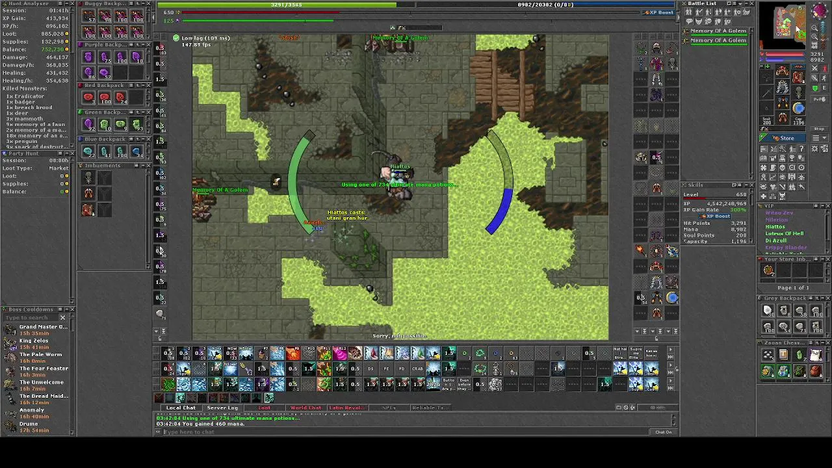This screenshot has width=832, height=468.
Task: Click the first imbuement item slot
Action: point(89,177)
